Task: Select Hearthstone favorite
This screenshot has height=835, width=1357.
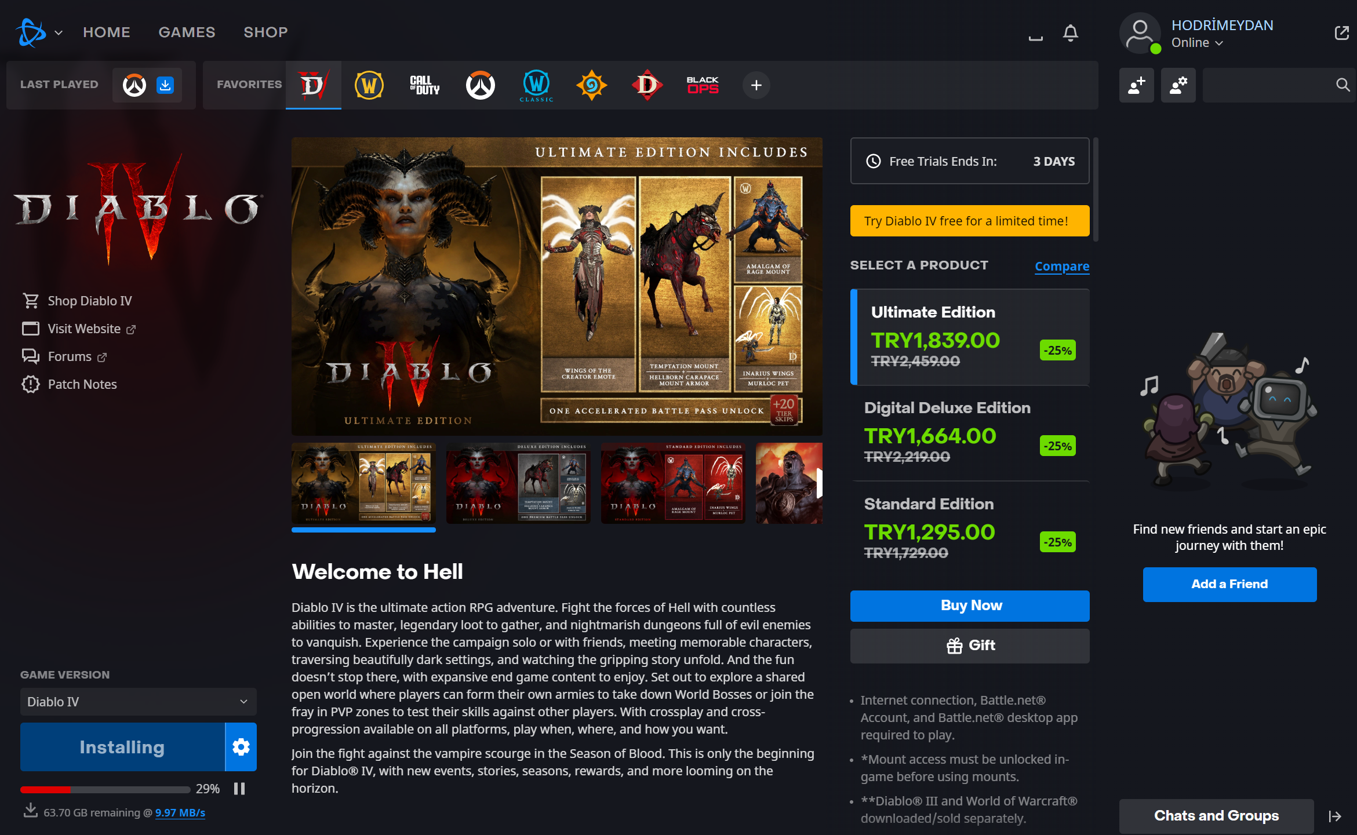Action: (591, 85)
